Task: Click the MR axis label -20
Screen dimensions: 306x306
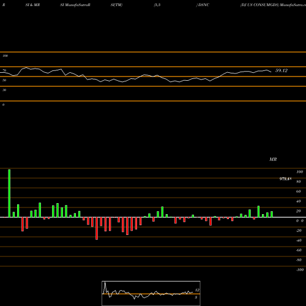Action: tap(299, 231)
